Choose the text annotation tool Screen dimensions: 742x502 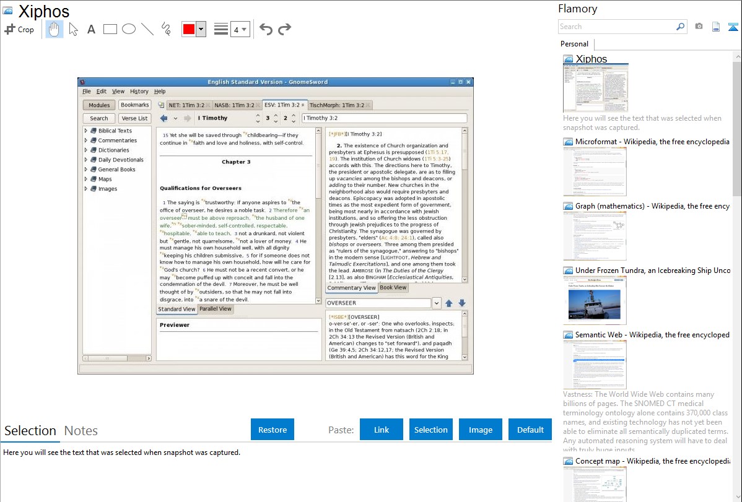click(x=91, y=29)
